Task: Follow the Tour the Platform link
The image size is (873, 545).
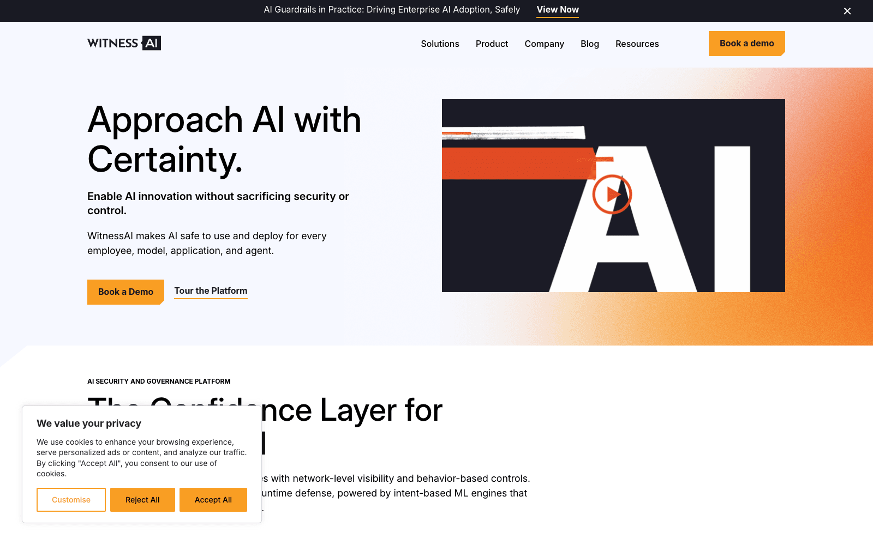Action: (211, 291)
